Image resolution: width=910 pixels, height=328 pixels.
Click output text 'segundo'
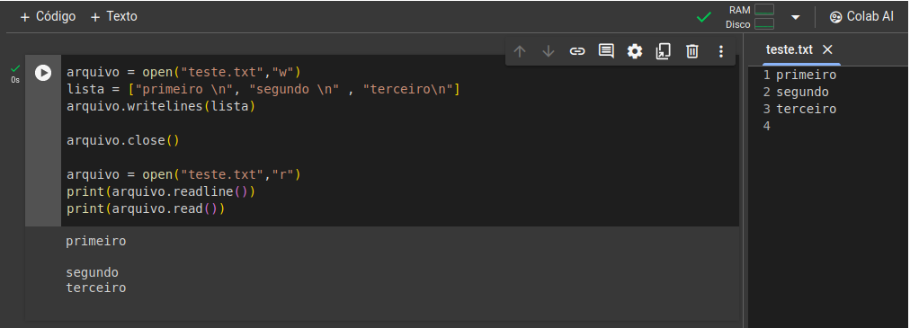(x=93, y=272)
